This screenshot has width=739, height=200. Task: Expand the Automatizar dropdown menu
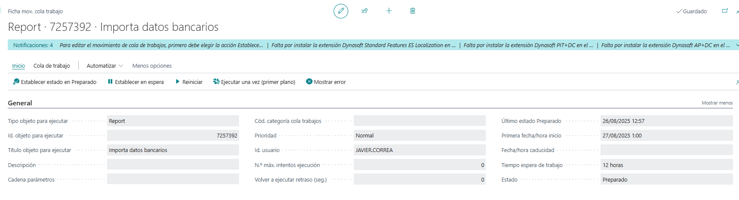[104, 66]
